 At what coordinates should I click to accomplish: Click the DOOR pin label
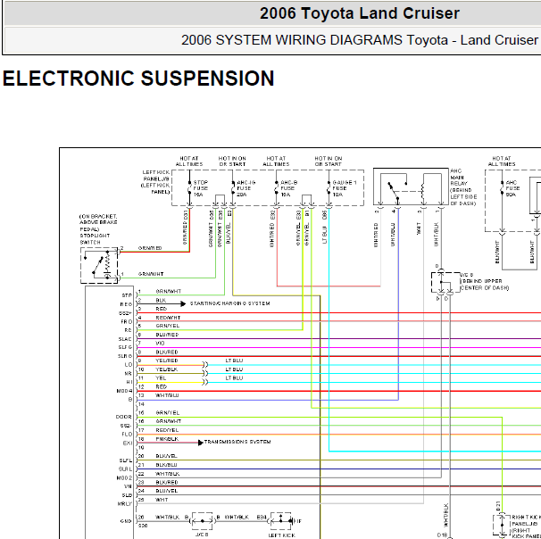(124, 417)
